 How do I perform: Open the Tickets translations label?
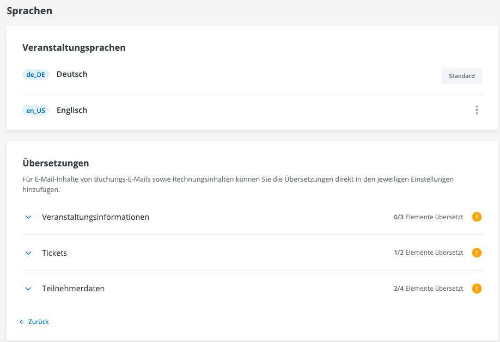click(x=54, y=253)
